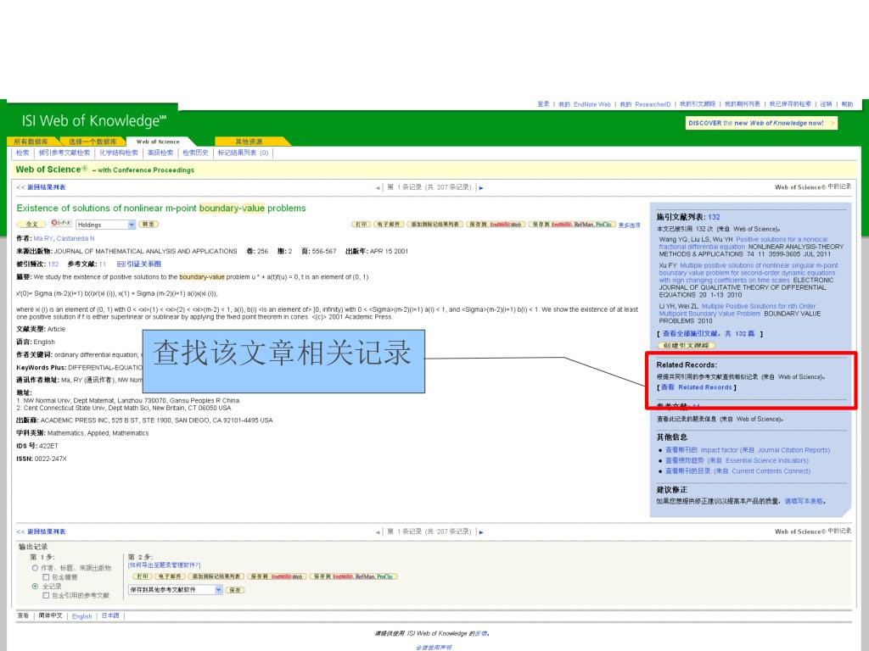869x651 pixels.
Task: Select the Web of Science tab
Action: point(158,142)
